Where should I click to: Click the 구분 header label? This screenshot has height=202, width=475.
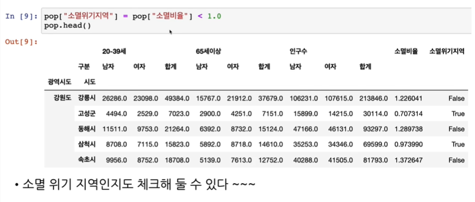click(84, 66)
